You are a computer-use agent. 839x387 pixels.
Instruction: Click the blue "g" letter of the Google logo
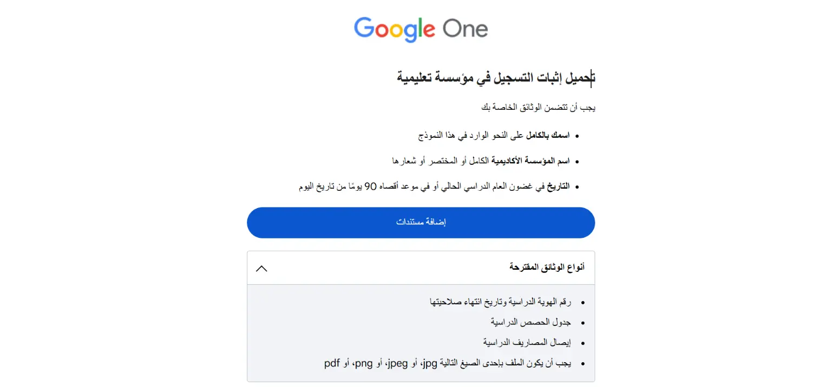click(x=411, y=31)
